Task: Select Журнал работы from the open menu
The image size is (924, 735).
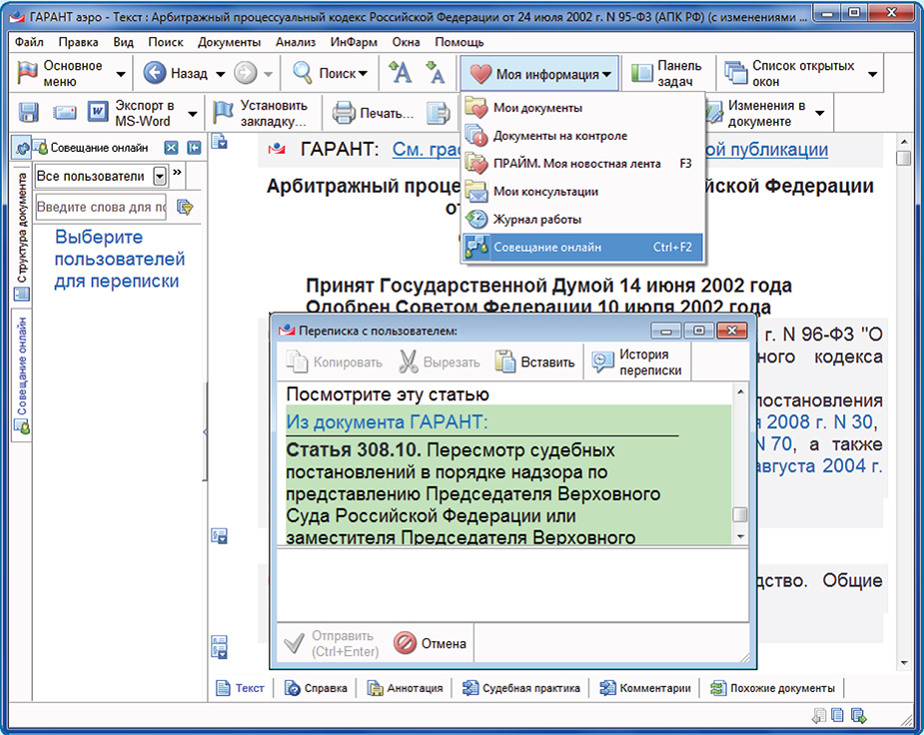Action: (x=536, y=219)
